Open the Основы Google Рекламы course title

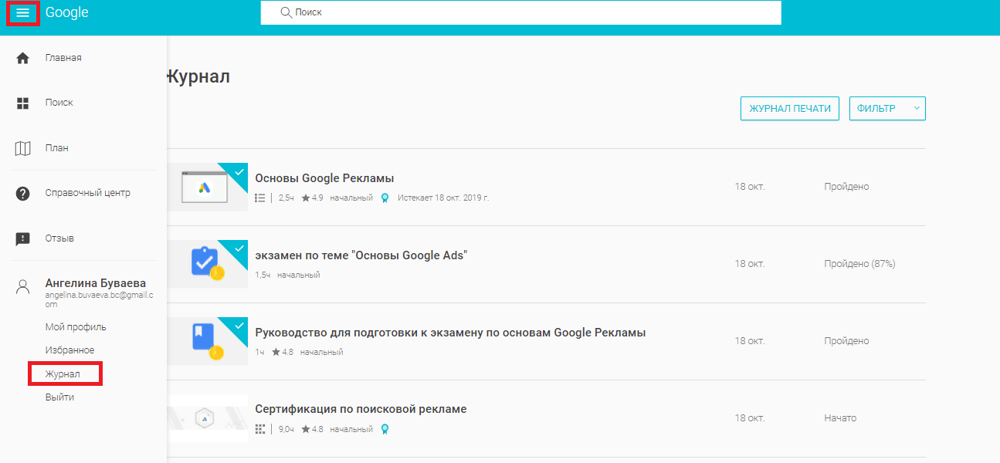pyautogui.click(x=324, y=178)
